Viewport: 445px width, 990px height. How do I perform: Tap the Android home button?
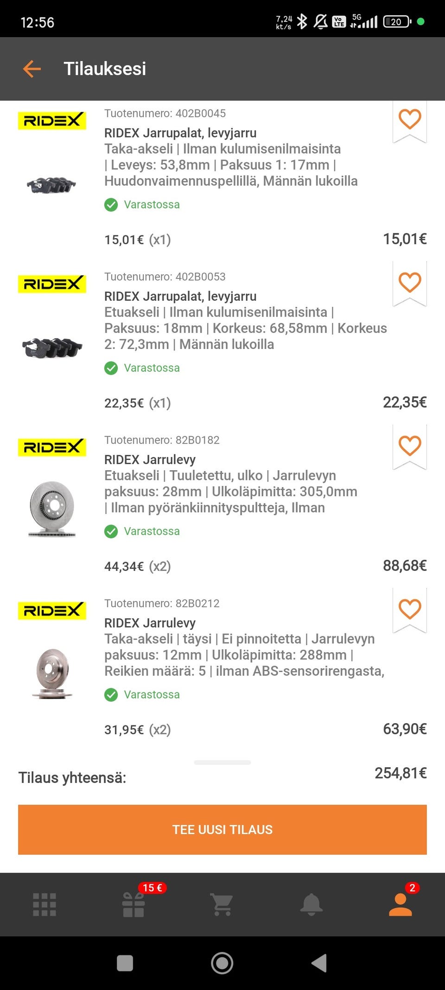[222, 963]
